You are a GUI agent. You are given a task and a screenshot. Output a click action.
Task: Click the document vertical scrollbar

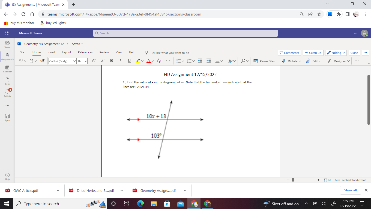tap(369, 100)
